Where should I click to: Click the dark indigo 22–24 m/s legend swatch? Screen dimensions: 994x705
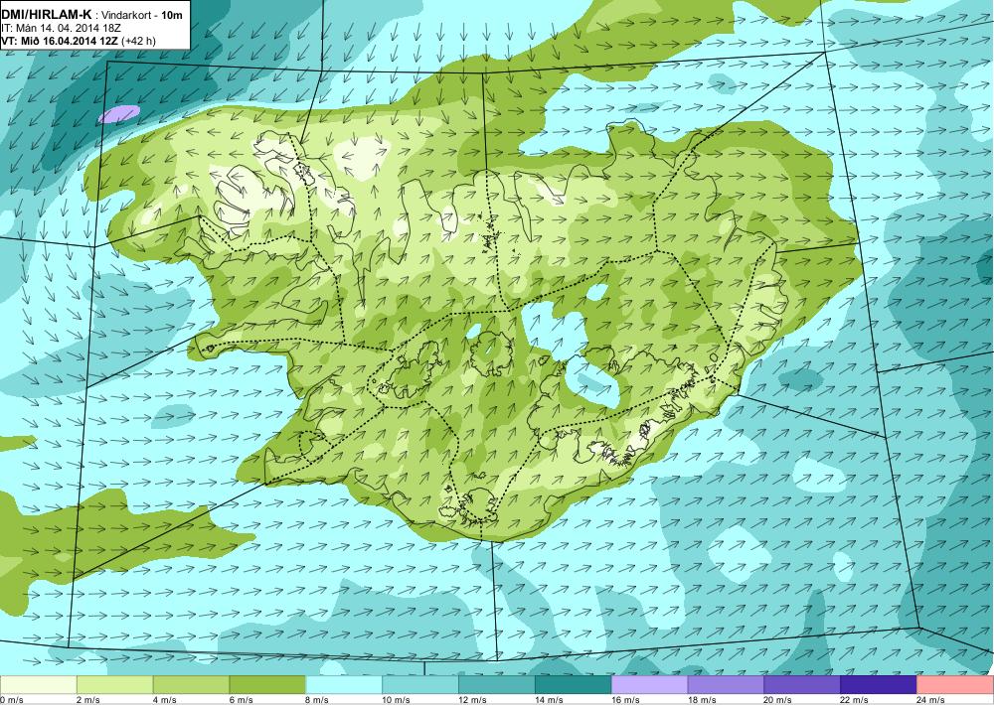(879, 685)
